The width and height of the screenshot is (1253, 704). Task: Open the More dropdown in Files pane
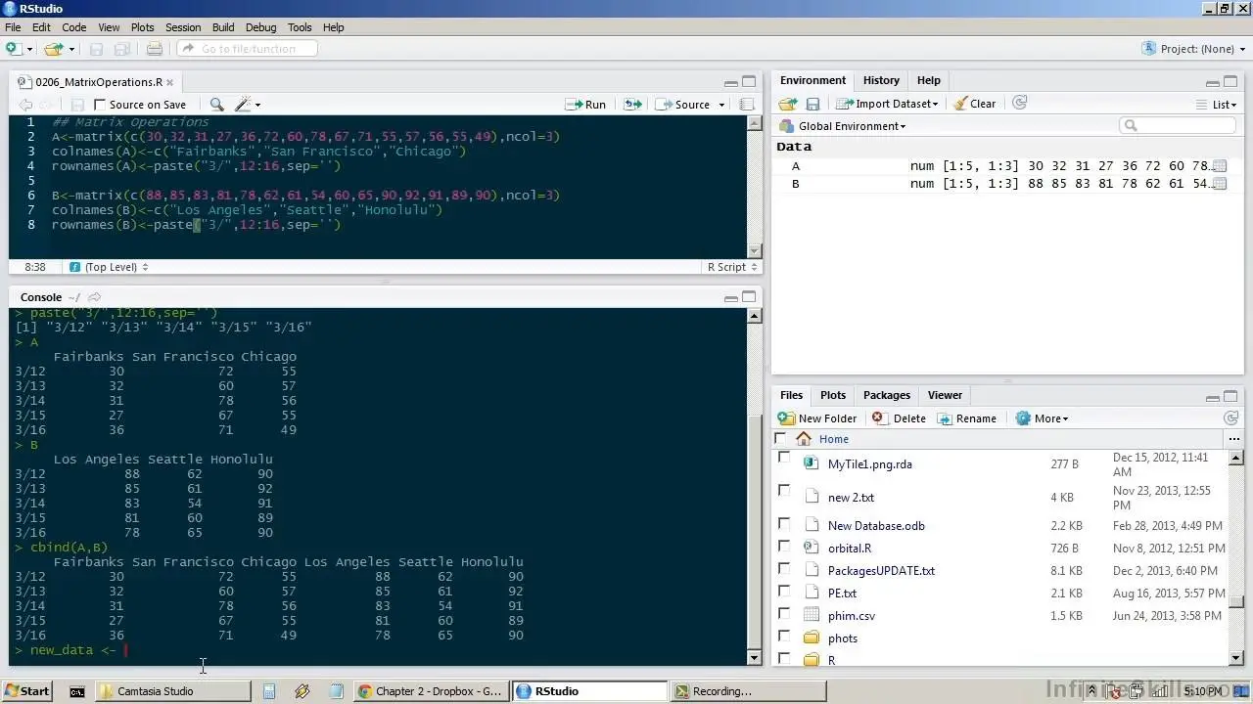coord(1044,418)
